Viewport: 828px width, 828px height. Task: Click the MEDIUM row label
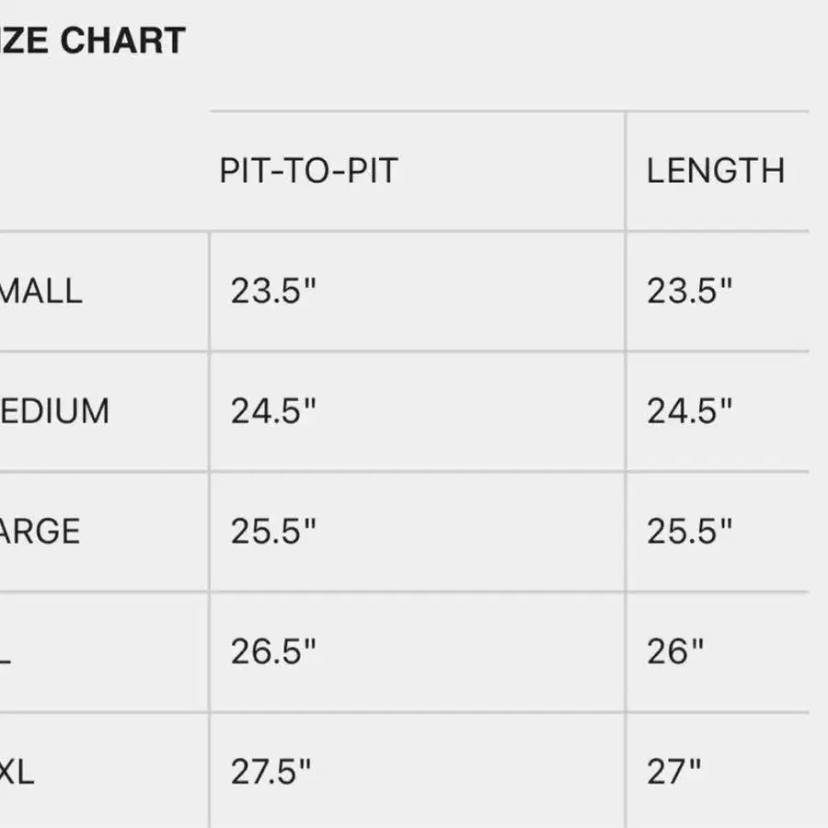(54, 411)
